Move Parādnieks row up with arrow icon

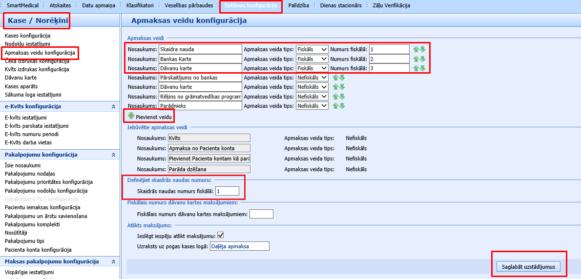click(x=335, y=106)
